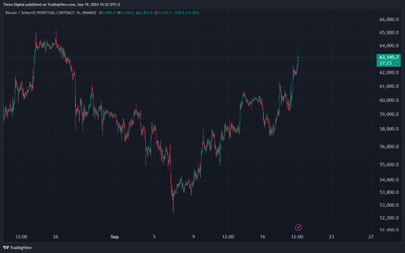
Task: Click the 27 date label on time axis
Action: 371,237
